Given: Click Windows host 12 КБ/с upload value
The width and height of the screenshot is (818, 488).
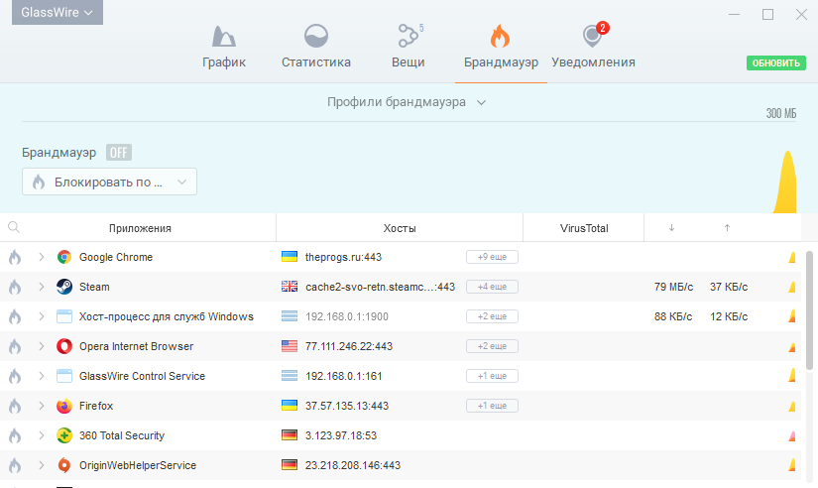Looking at the screenshot, I should 729,316.
